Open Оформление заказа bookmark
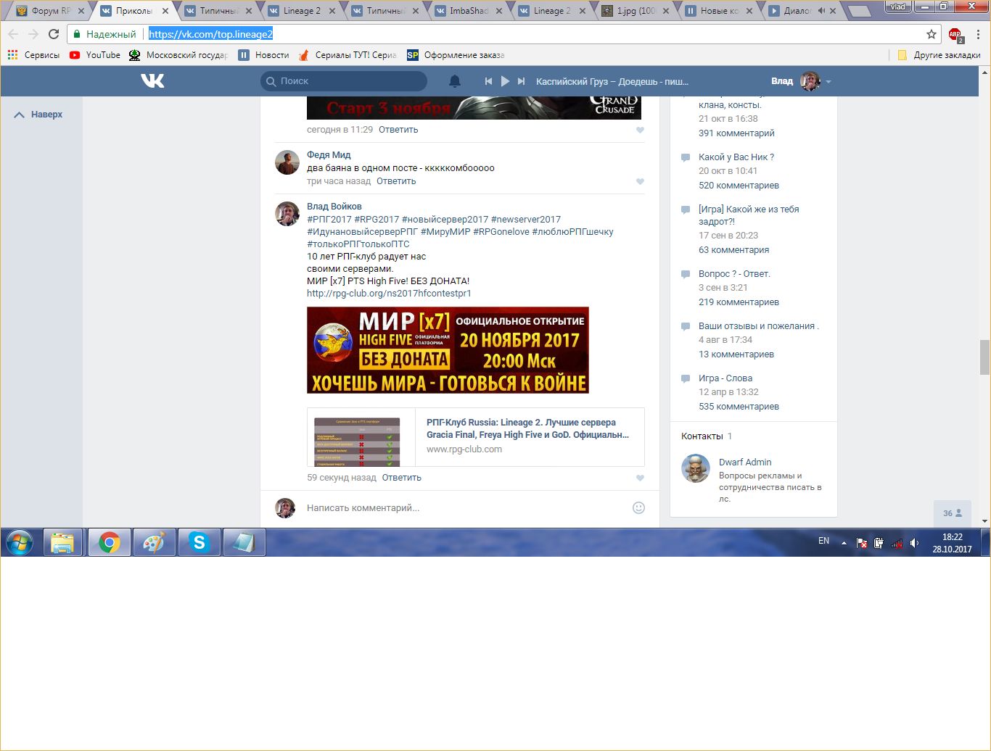991x751 pixels. [456, 55]
